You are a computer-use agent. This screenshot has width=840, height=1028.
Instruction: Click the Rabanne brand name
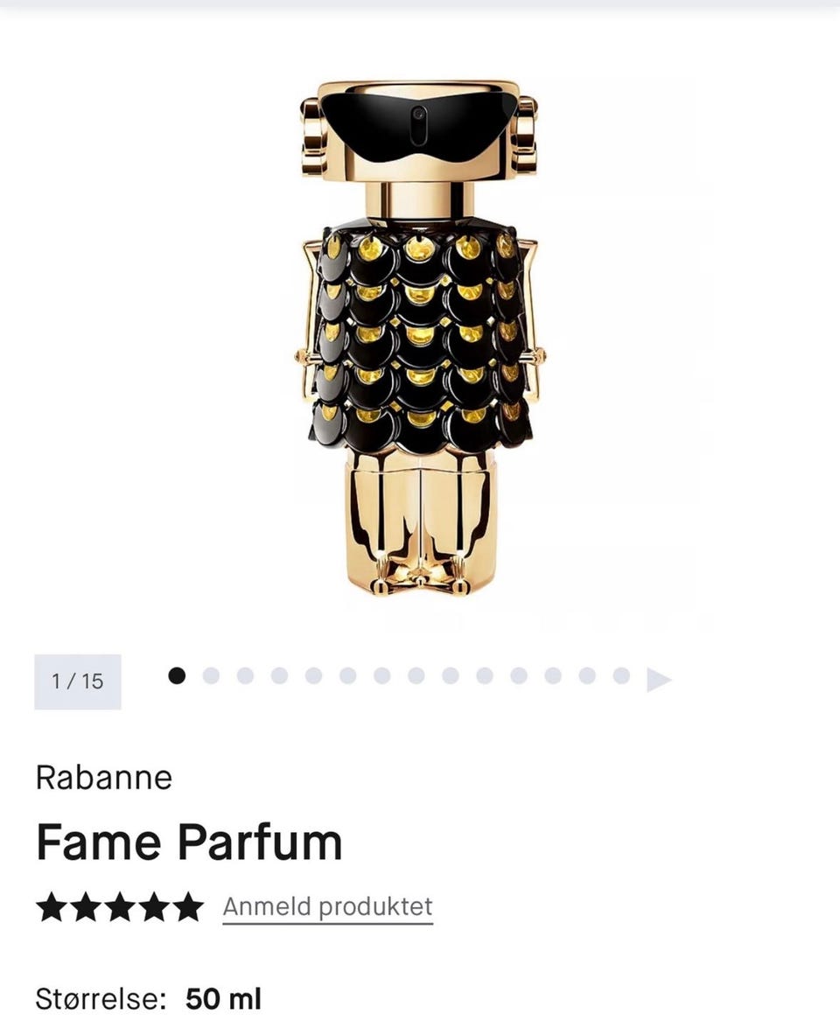103,778
